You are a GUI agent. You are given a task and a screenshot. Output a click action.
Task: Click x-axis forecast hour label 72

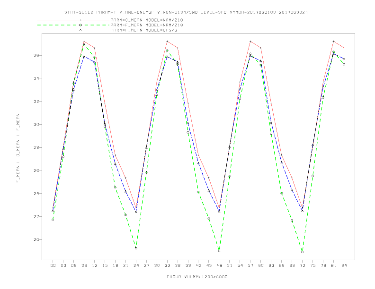pos(303,265)
